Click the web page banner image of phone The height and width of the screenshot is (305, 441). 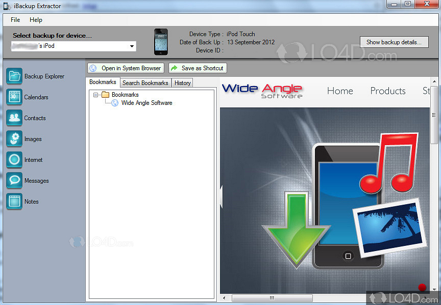click(x=325, y=200)
